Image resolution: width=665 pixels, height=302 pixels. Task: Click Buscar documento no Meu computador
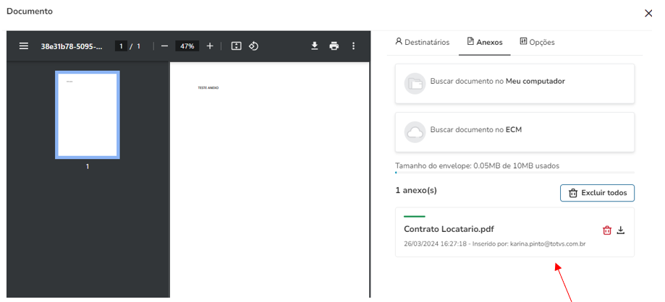tap(514, 82)
